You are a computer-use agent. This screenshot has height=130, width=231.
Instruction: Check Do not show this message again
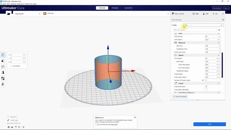[96, 125]
